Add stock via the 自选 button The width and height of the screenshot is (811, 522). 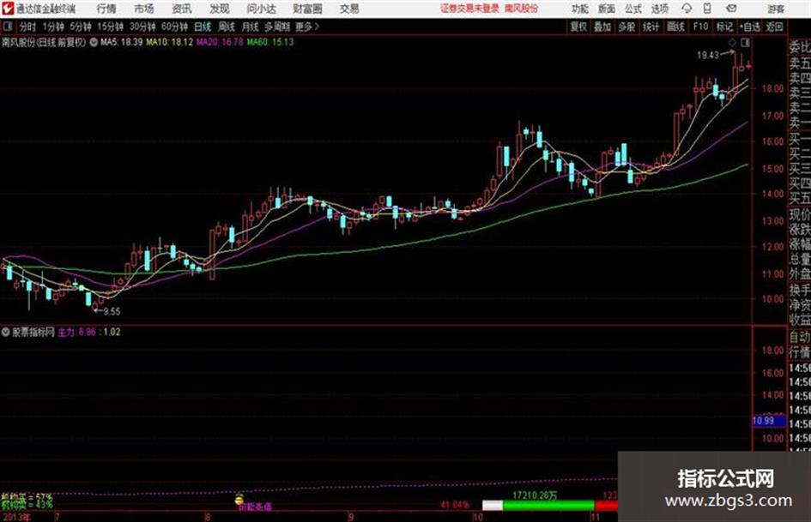click(750, 27)
